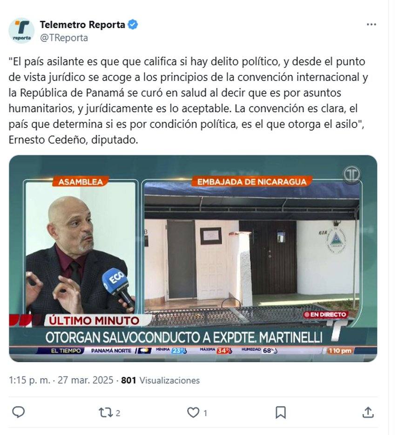This screenshot has width=398, height=435.
Task: Like the tweet with the heart icon
Action: click(193, 413)
